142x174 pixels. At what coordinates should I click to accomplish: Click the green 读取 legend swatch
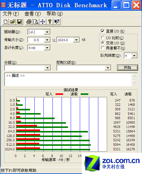(x=84, y=94)
